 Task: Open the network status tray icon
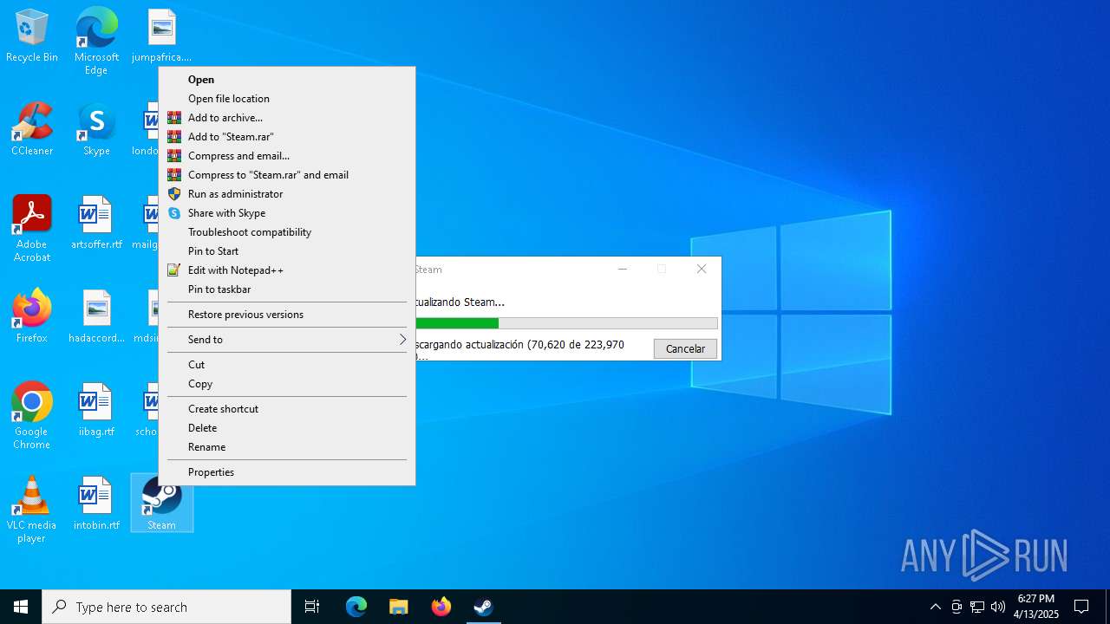pyautogui.click(x=977, y=607)
